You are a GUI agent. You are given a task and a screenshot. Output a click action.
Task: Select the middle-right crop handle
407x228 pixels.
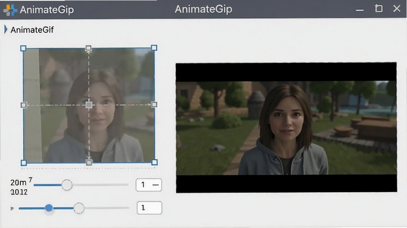tap(154, 104)
